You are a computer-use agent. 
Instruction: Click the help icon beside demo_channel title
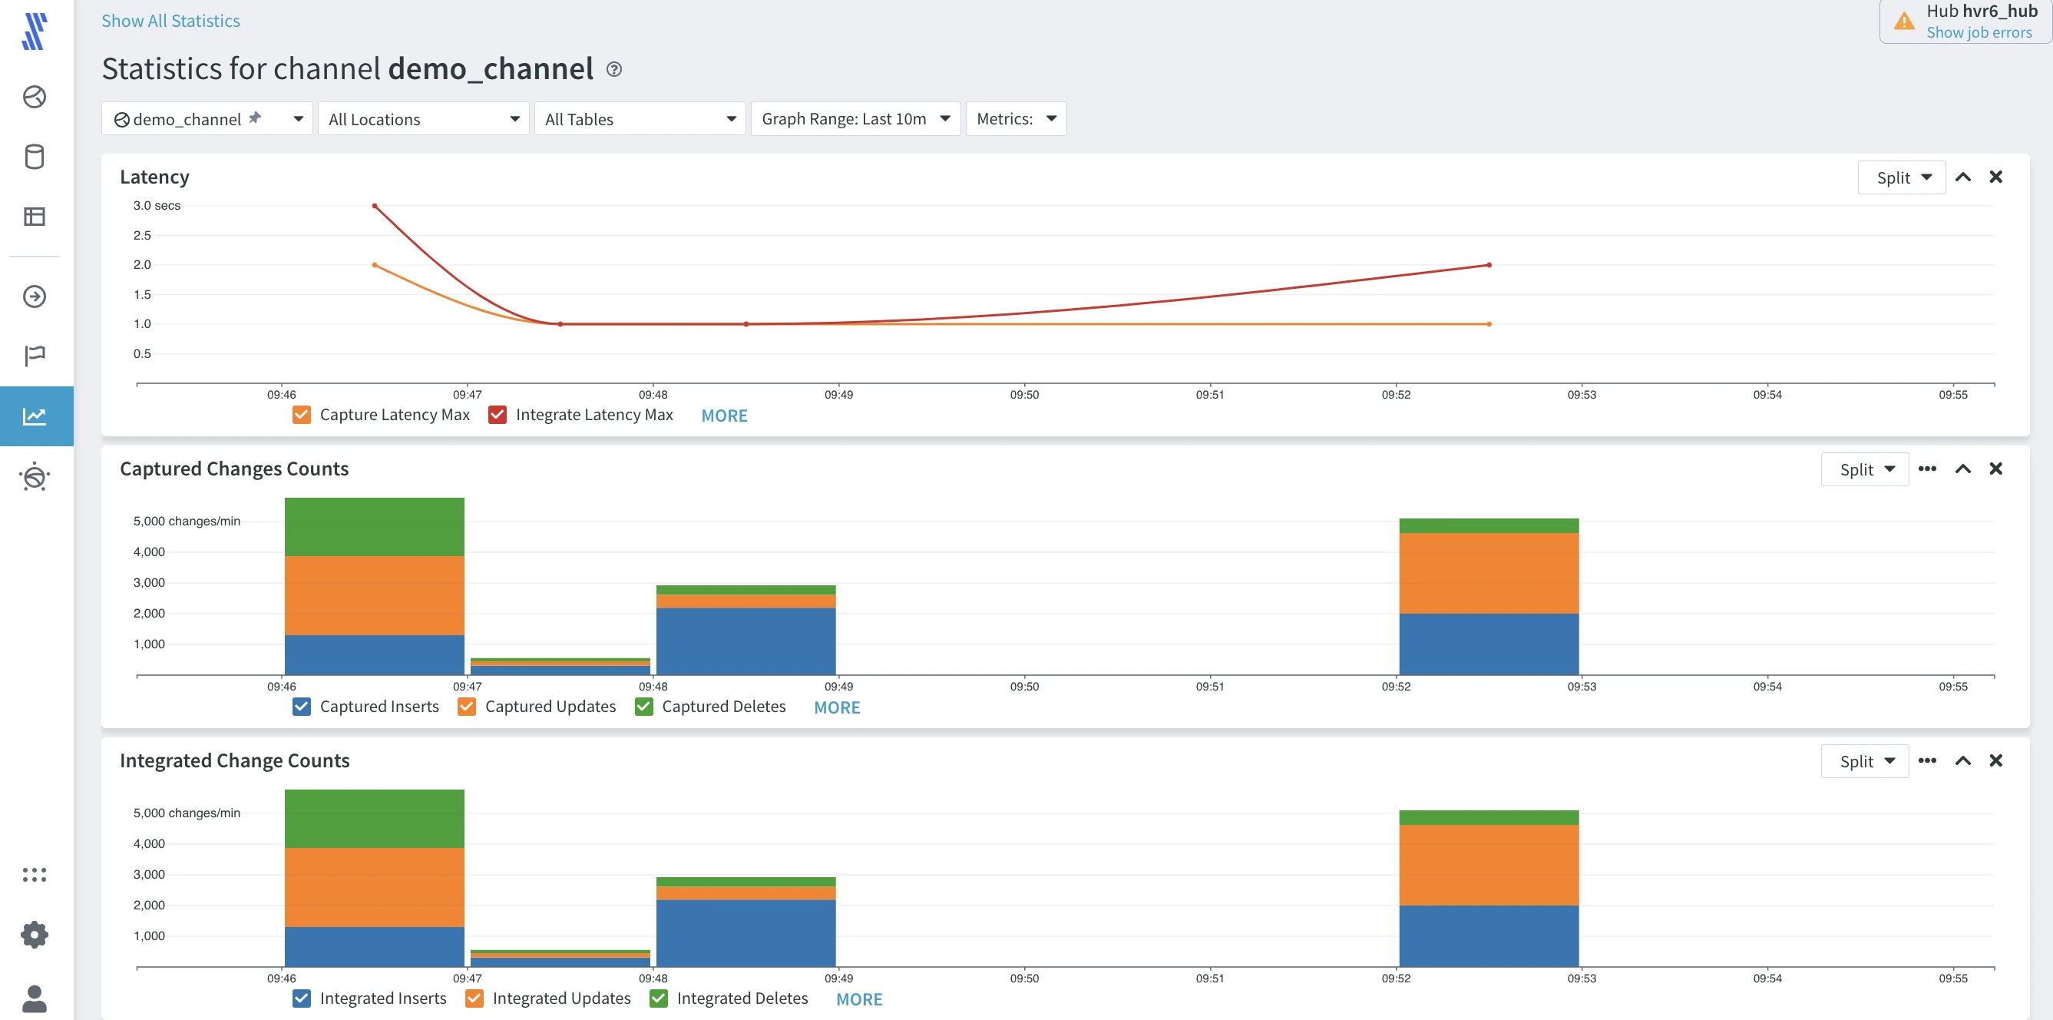[x=613, y=69]
